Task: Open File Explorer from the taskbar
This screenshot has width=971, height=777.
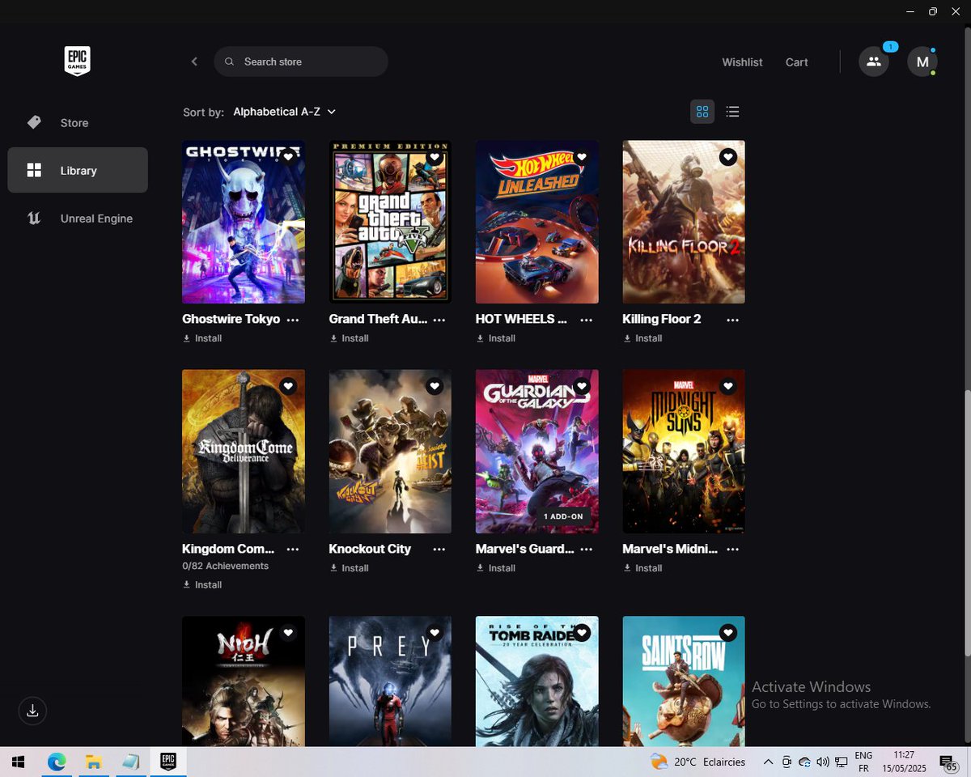Action: point(93,762)
